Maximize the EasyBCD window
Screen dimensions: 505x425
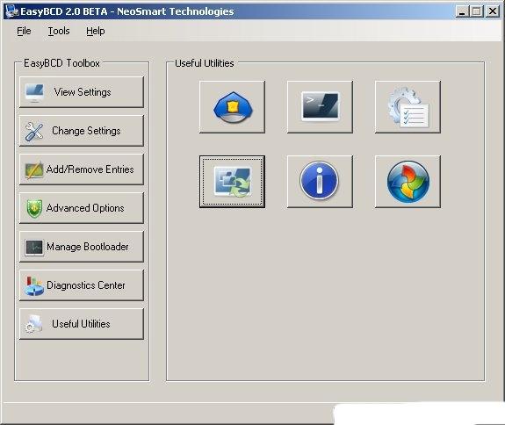coord(477,11)
